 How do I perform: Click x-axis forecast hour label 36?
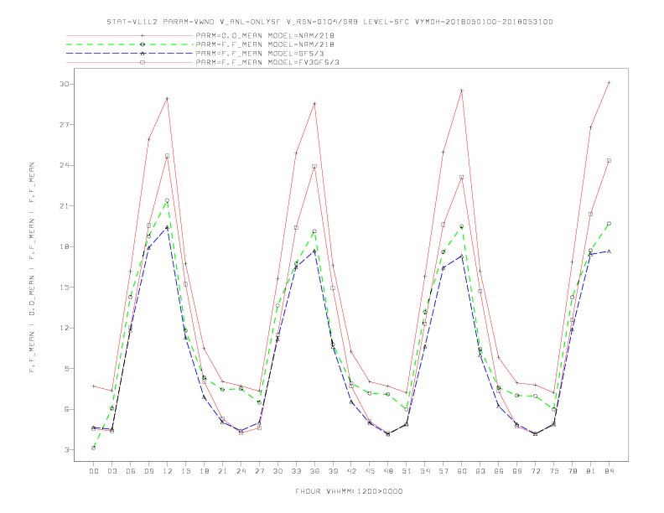coord(314,471)
